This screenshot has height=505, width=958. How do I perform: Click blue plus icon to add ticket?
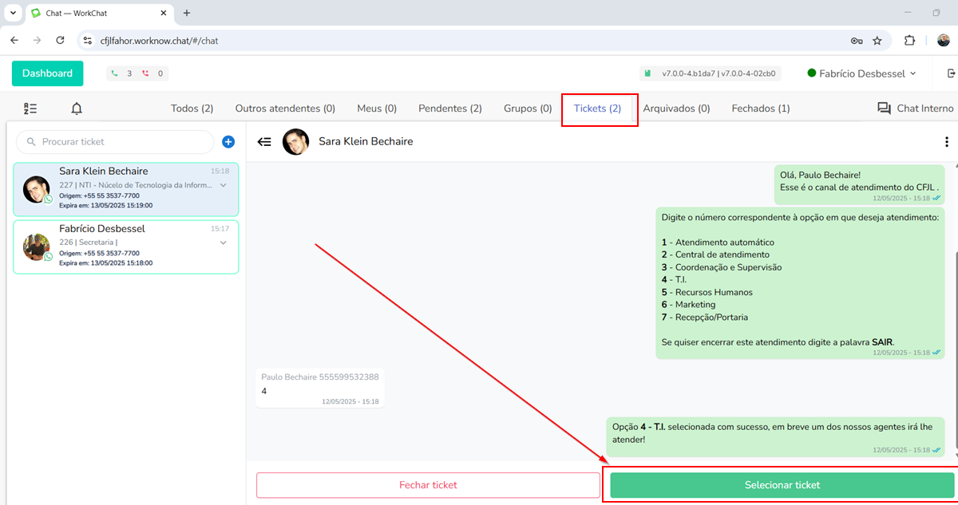pyautogui.click(x=228, y=142)
